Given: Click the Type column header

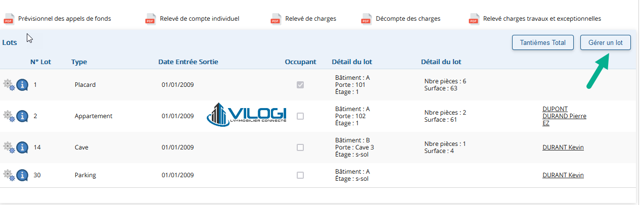Looking at the screenshot, I should (79, 62).
